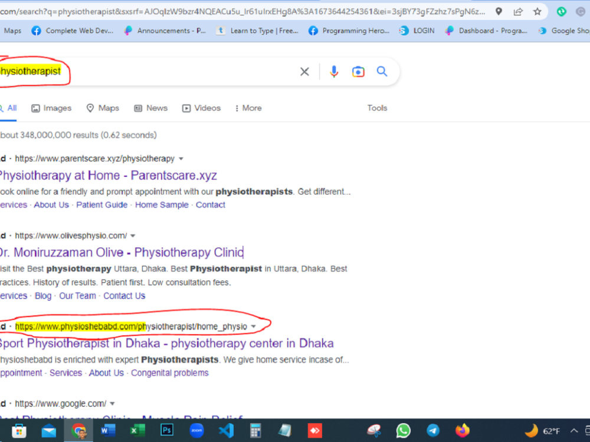Expand parentscare.xyz ad URL dropdown arrow
590x442 pixels.
[x=181, y=159]
